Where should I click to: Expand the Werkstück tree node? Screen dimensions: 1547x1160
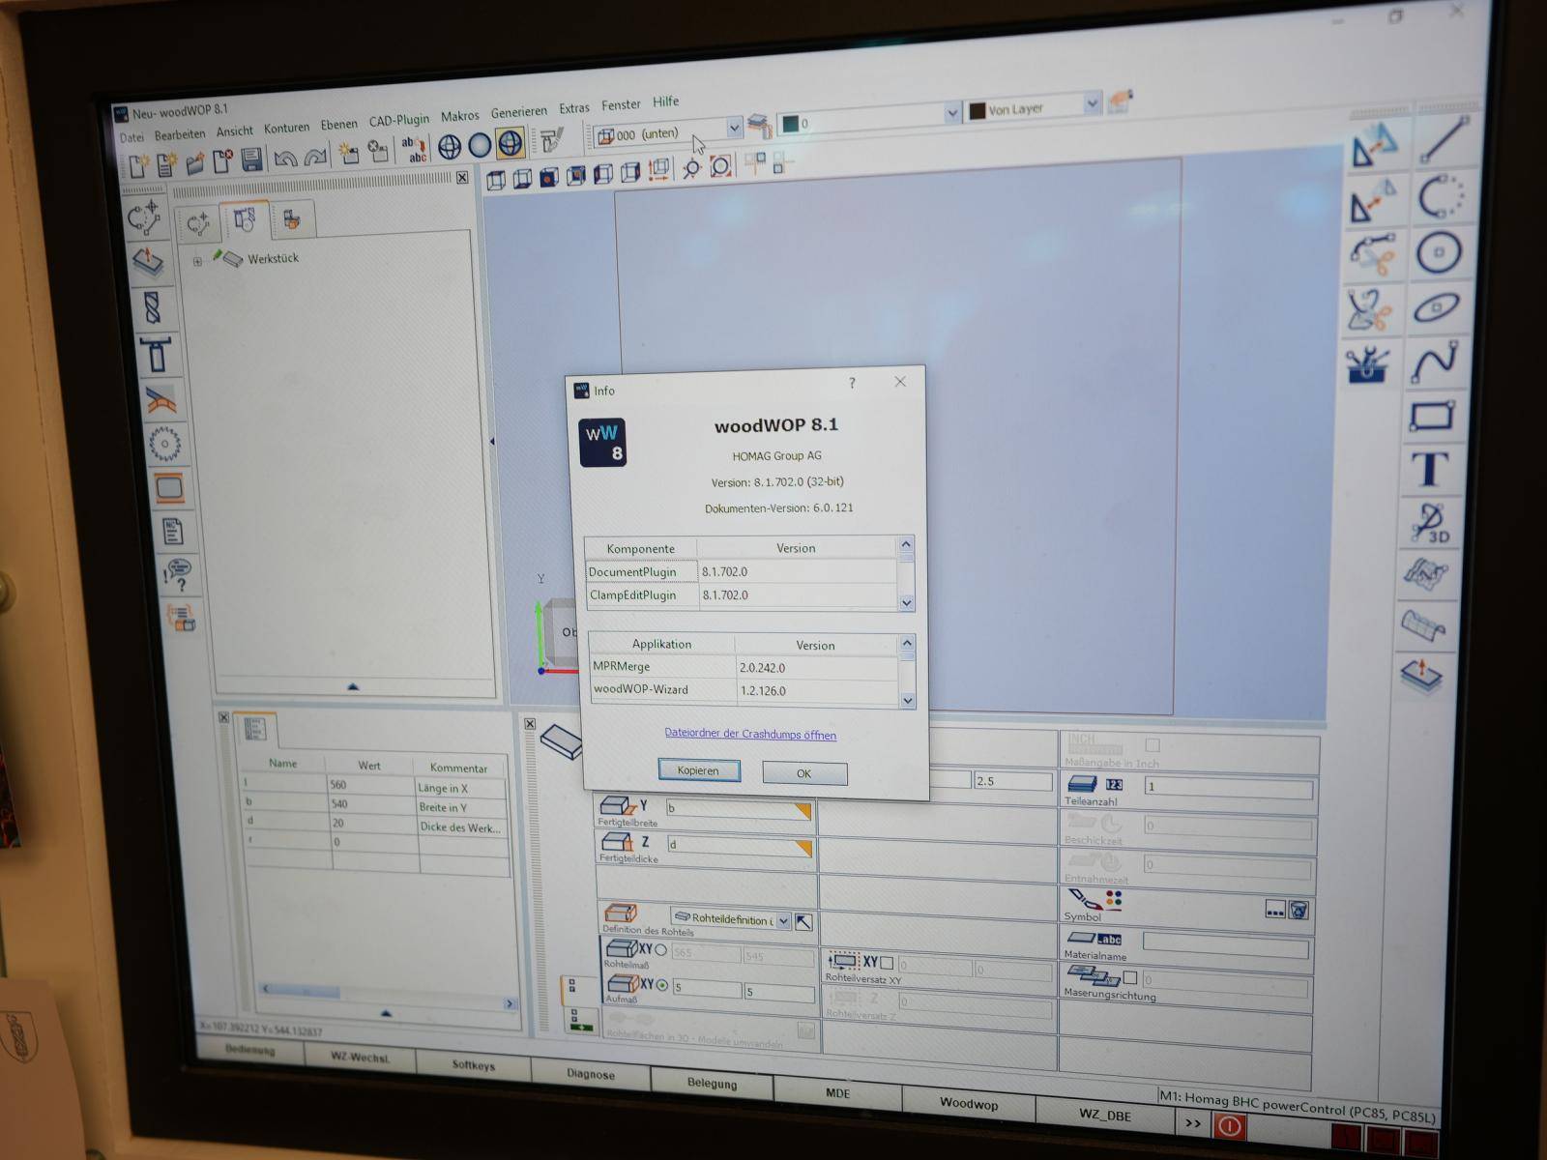coord(197,262)
